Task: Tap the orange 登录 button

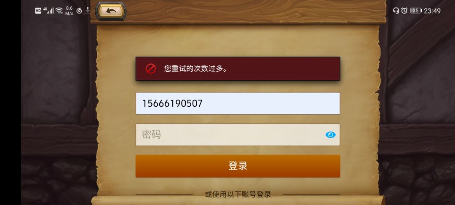Action: pos(238,166)
